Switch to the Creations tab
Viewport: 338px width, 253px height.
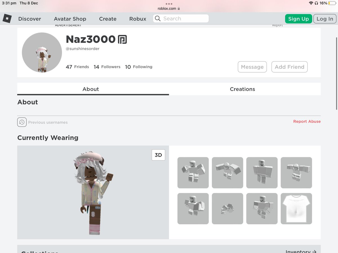pyautogui.click(x=245, y=89)
